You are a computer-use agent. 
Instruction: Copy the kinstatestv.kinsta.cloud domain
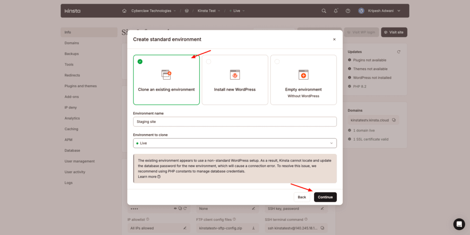(x=394, y=120)
